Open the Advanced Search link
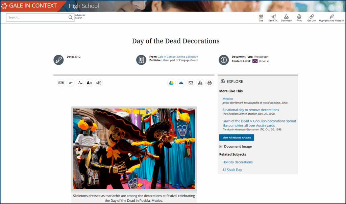346x204 pixels. click(x=80, y=16)
